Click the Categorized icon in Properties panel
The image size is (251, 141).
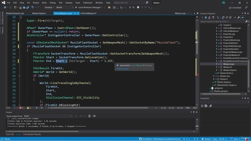tap(202, 106)
